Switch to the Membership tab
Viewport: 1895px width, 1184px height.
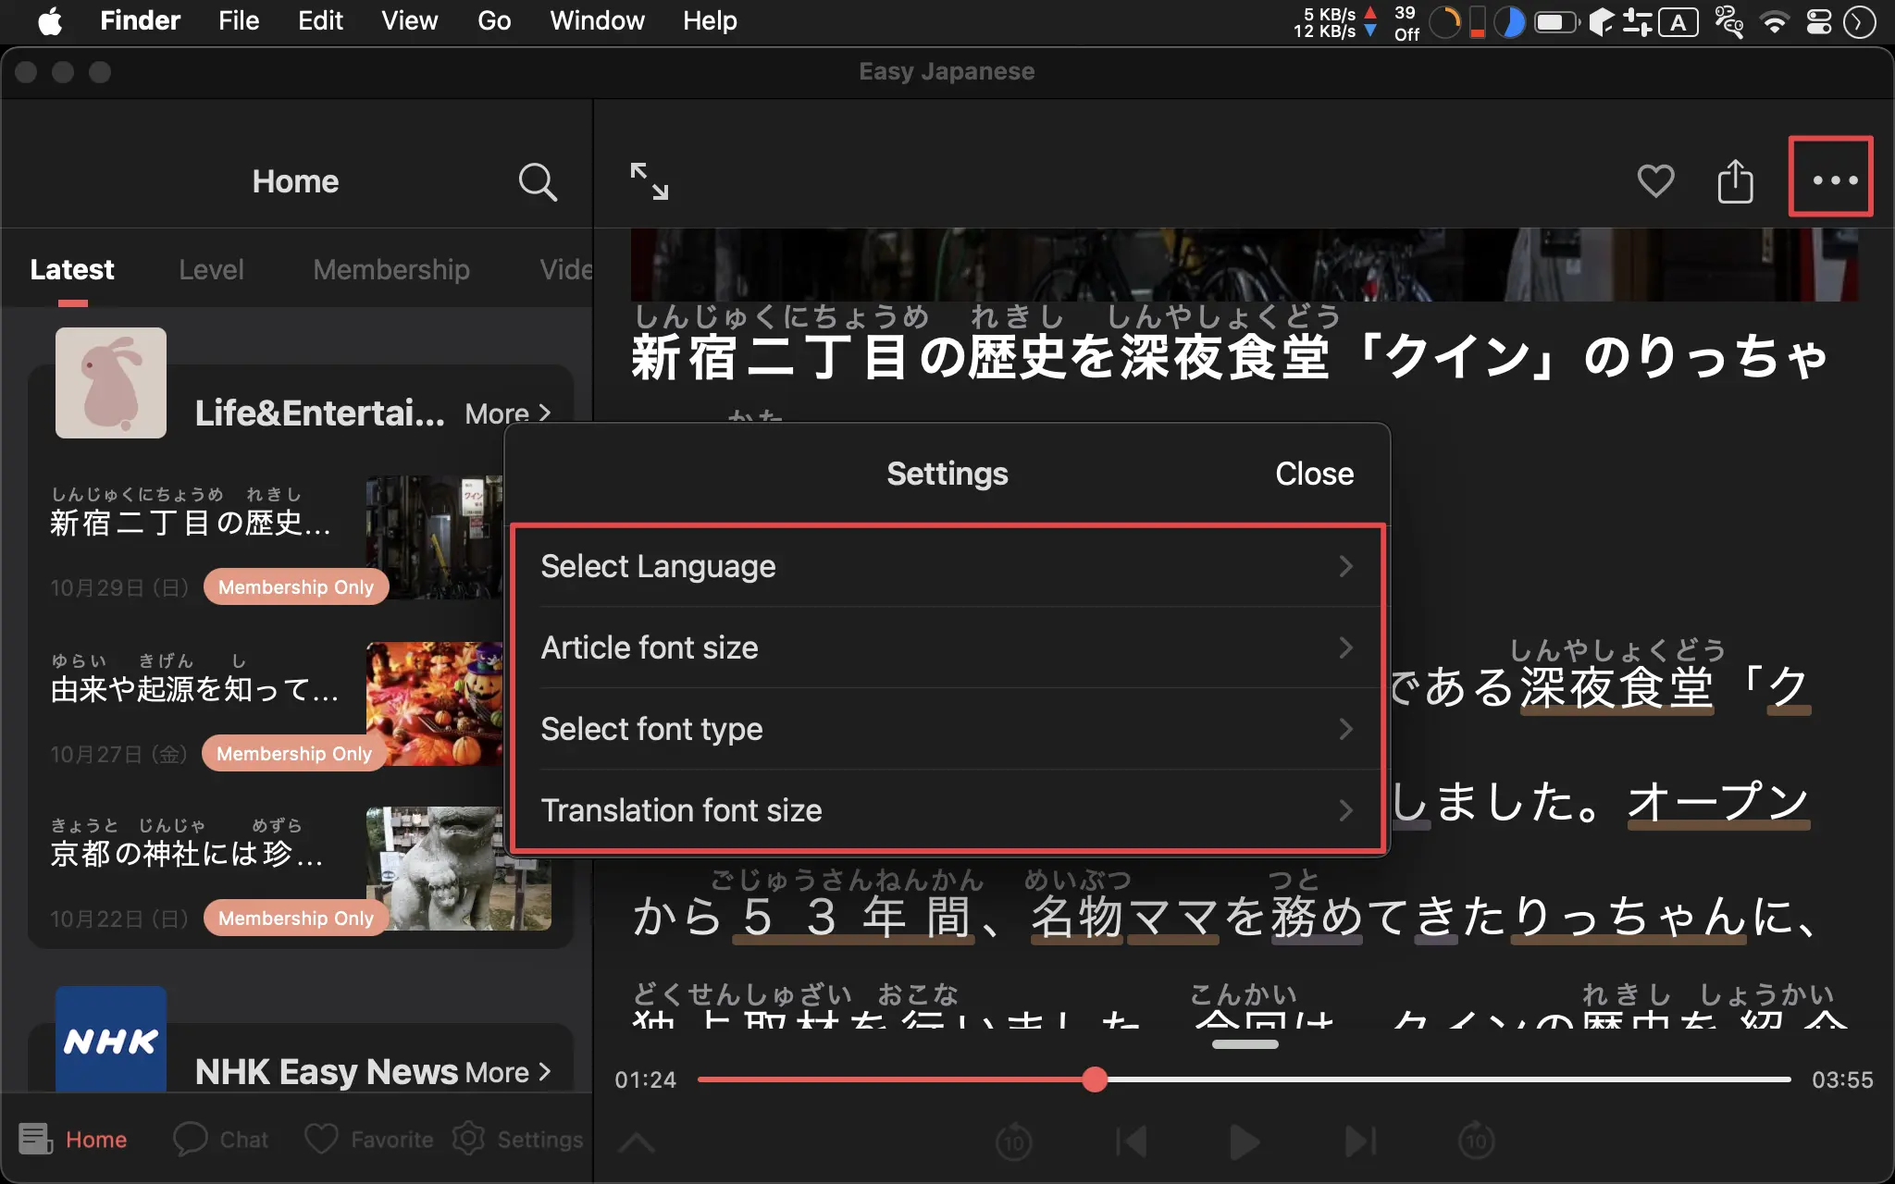391,269
